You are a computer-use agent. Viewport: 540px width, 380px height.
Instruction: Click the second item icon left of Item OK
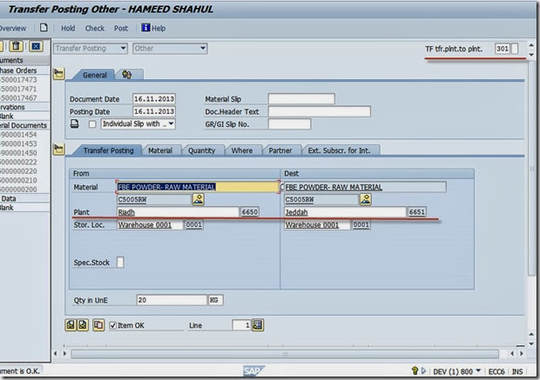coord(83,325)
